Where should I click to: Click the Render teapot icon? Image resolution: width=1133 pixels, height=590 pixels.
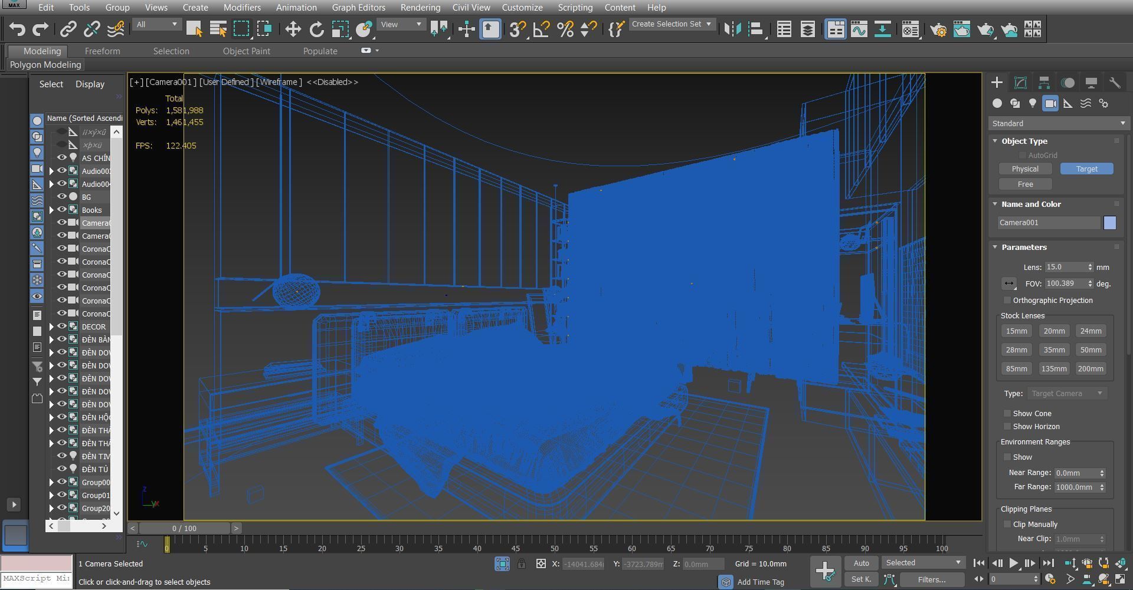(x=985, y=29)
